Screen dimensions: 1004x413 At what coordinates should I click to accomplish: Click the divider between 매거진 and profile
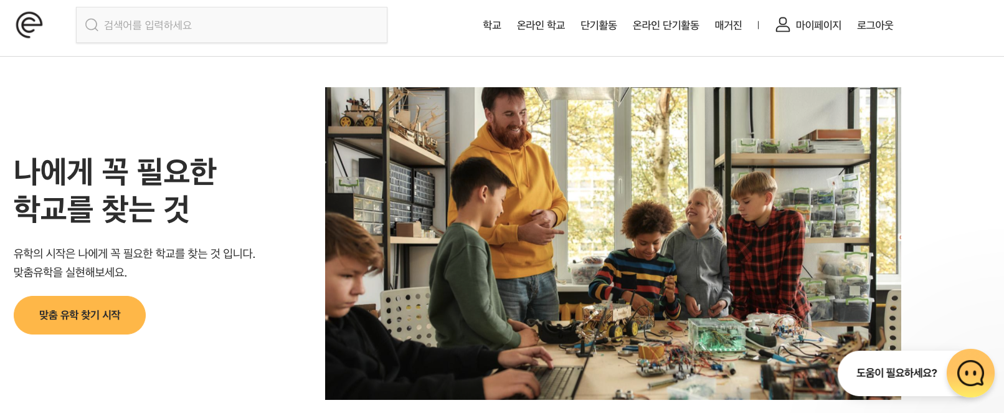(x=758, y=25)
